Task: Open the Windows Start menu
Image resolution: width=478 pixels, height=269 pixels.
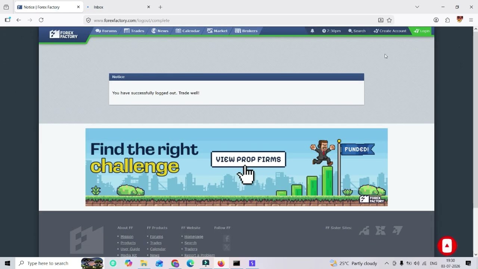Action: pos(7,263)
